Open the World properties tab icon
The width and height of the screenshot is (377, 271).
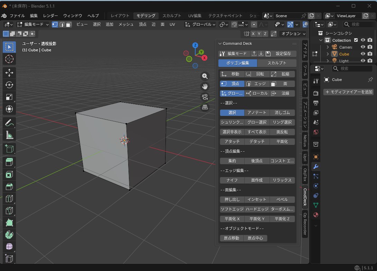316,132
